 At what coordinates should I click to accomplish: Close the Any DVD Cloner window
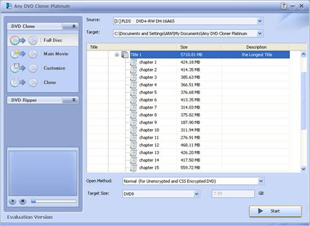[x=302, y=6]
